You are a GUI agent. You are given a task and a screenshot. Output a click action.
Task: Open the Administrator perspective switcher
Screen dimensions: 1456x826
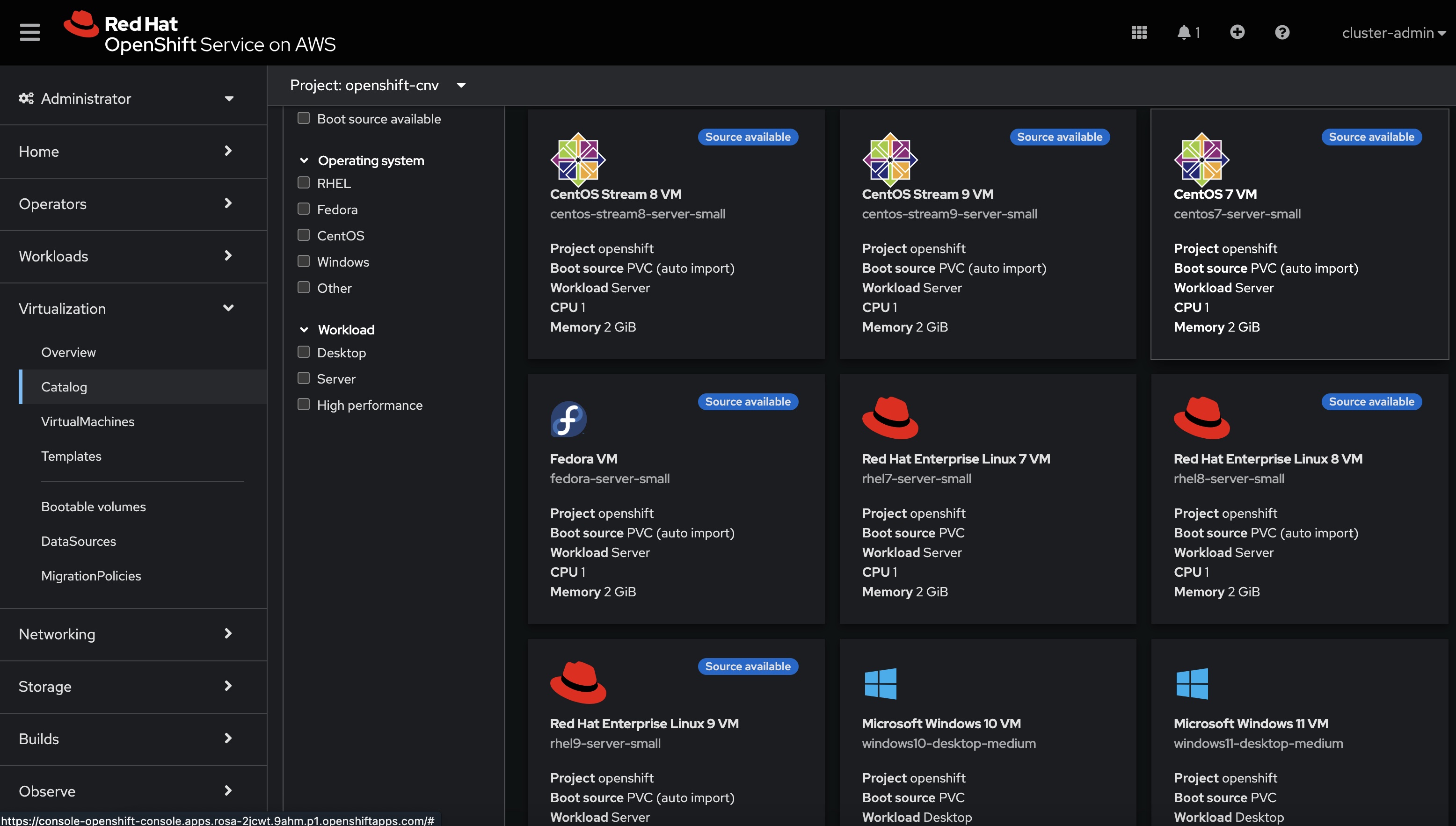point(126,99)
